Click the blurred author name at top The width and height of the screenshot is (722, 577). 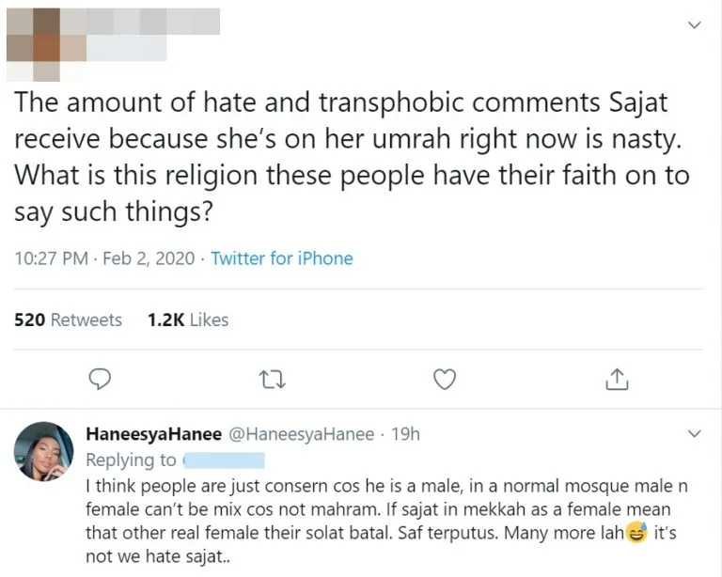point(150,21)
